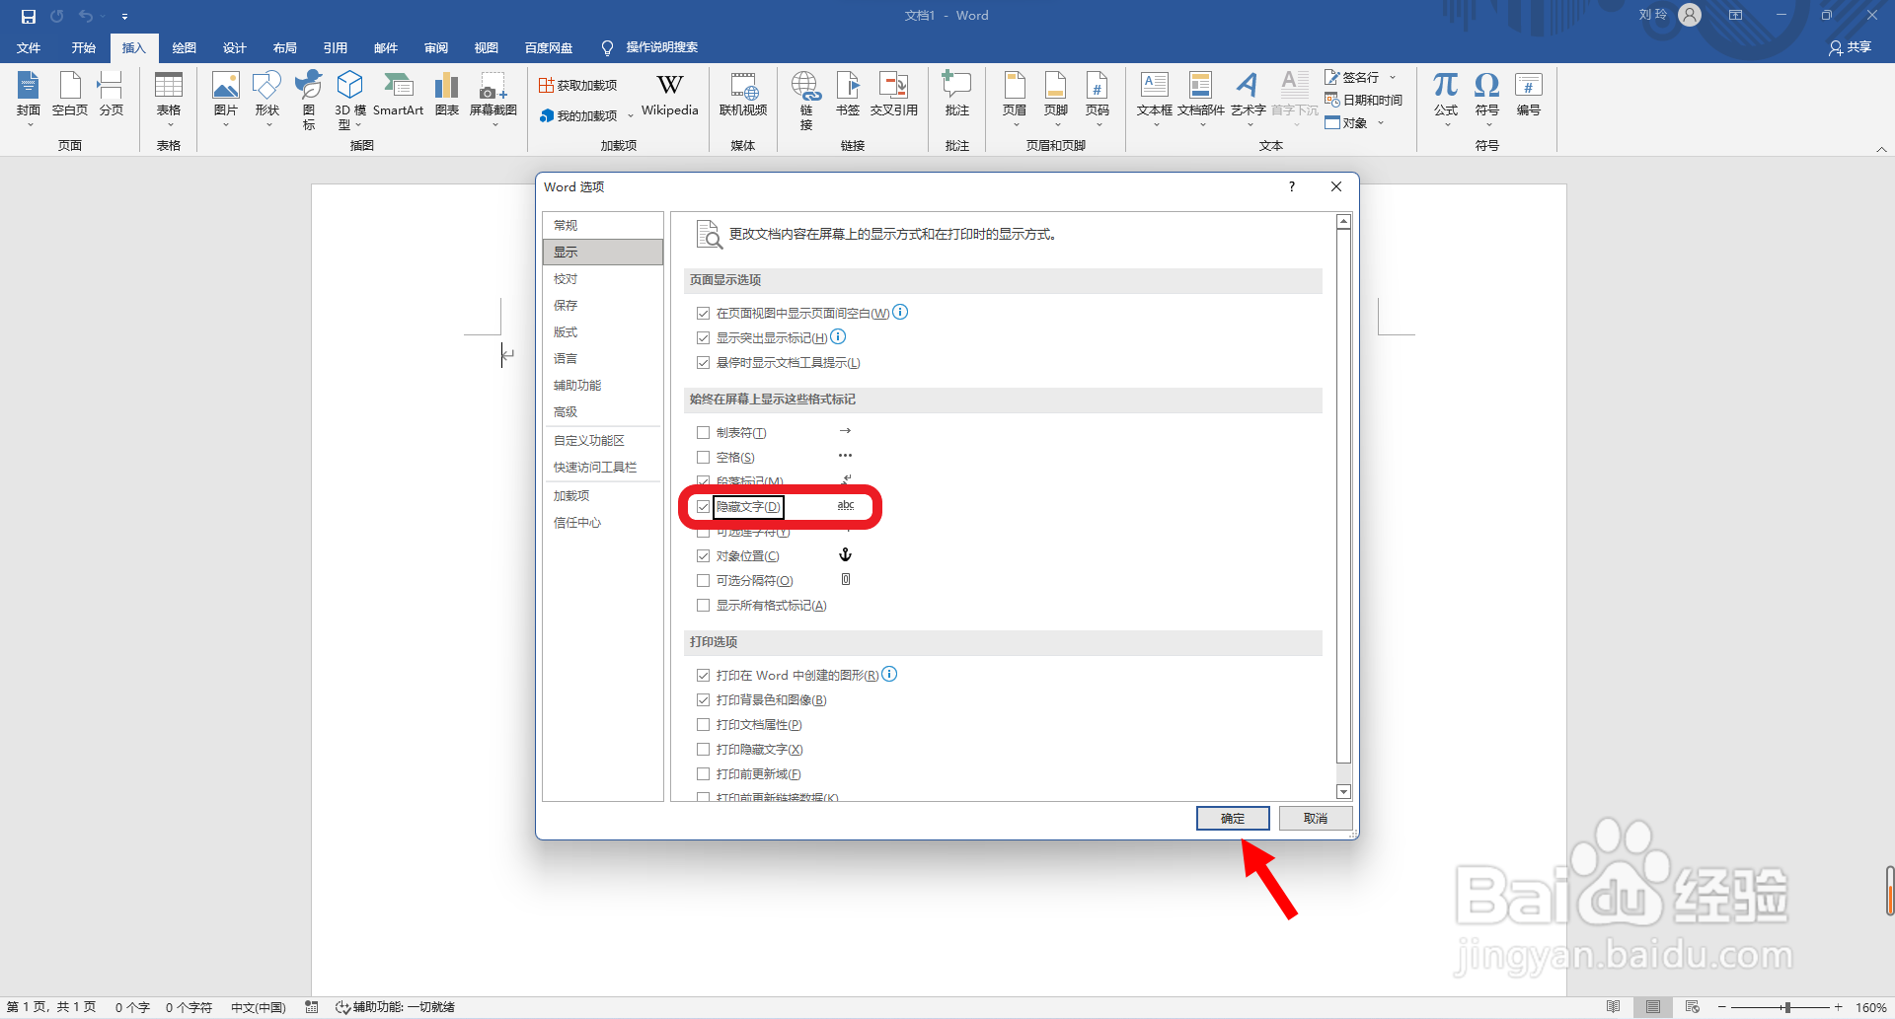Select 高级 in Word Options sidebar
The height and width of the screenshot is (1019, 1895).
click(602, 412)
